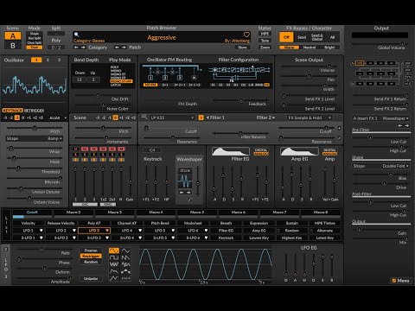Open the oscillator type dropdown
This screenshot has height=311, width=415.
[x=58, y=117]
